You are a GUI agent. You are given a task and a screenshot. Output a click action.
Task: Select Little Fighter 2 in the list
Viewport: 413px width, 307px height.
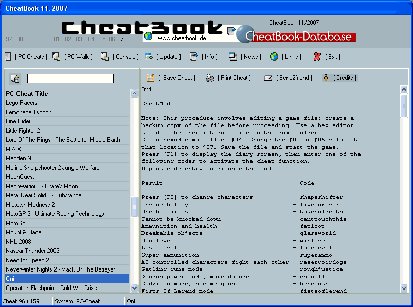point(67,131)
